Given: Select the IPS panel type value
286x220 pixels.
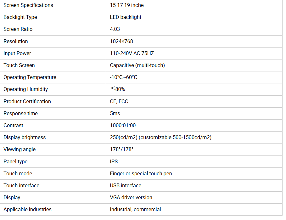Looking at the screenshot, I should point(114,161).
